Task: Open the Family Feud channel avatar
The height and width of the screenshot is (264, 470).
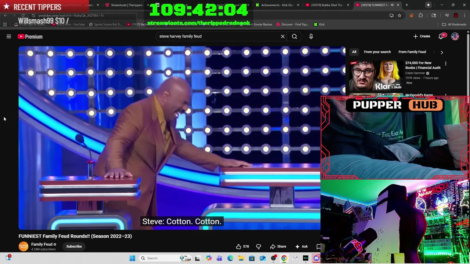Action: 23,246
